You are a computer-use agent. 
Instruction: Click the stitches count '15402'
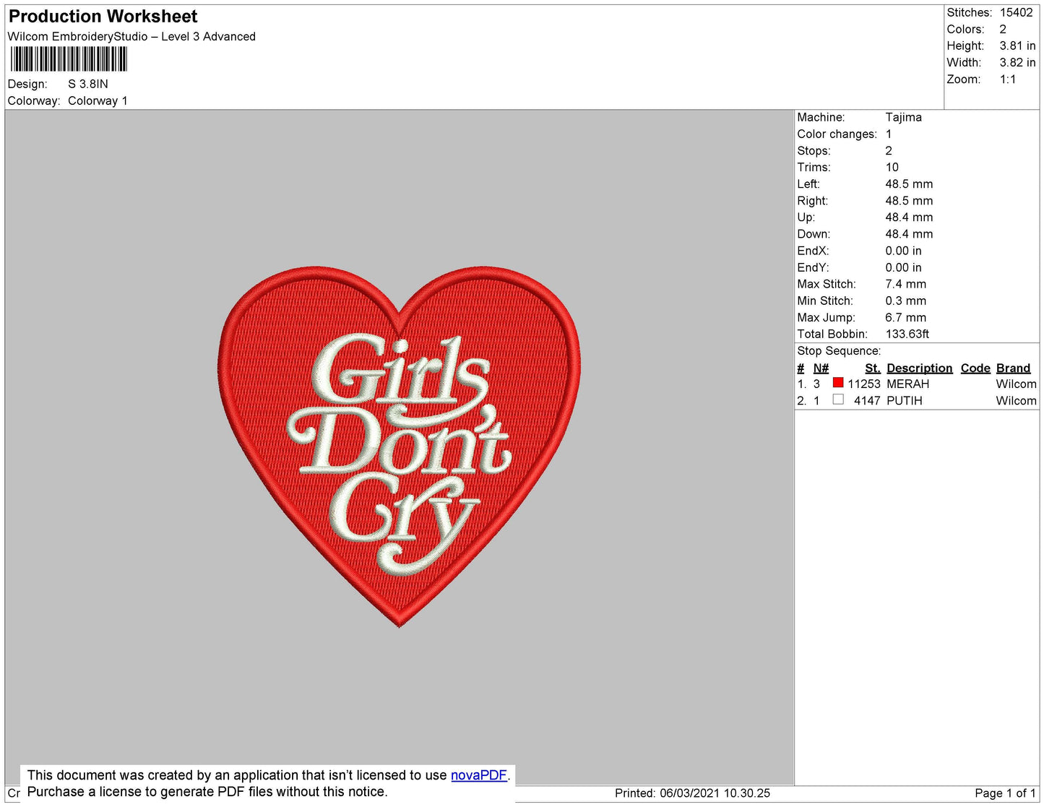coord(1016,13)
